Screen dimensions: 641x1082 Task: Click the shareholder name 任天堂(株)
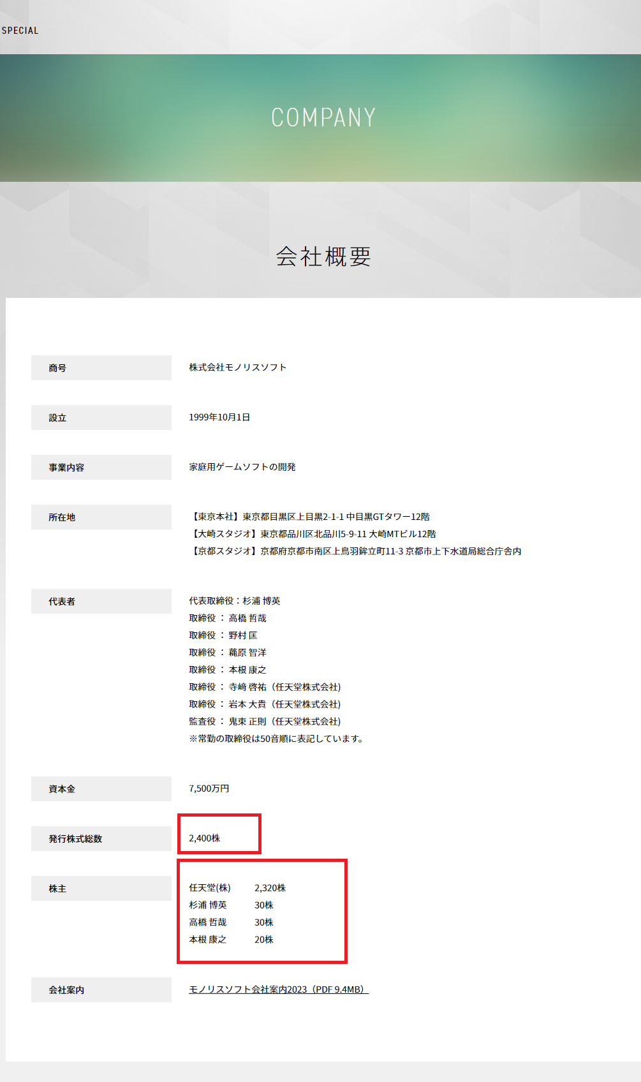(x=210, y=888)
